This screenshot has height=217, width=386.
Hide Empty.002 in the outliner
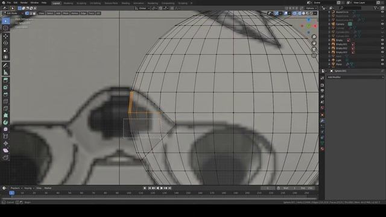click(382, 48)
